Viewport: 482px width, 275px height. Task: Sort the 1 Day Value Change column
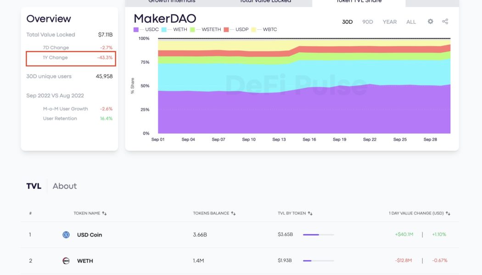coord(448,213)
